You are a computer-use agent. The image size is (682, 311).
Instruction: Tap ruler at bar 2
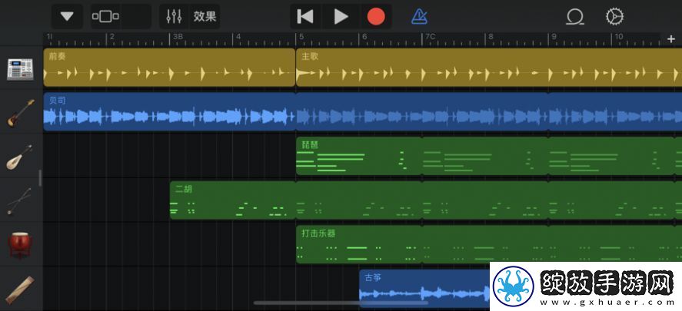tap(111, 38)
